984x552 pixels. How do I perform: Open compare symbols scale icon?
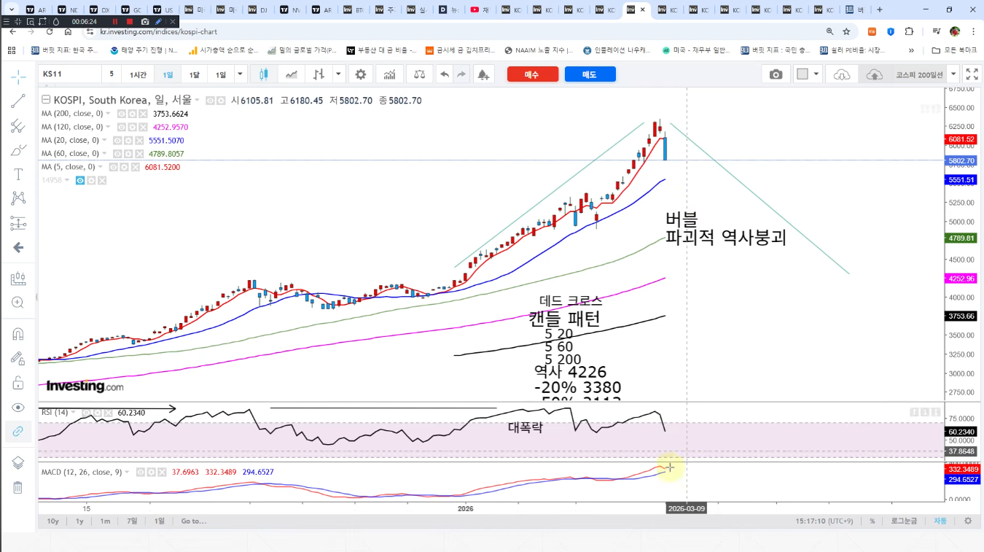pos(419,74)
